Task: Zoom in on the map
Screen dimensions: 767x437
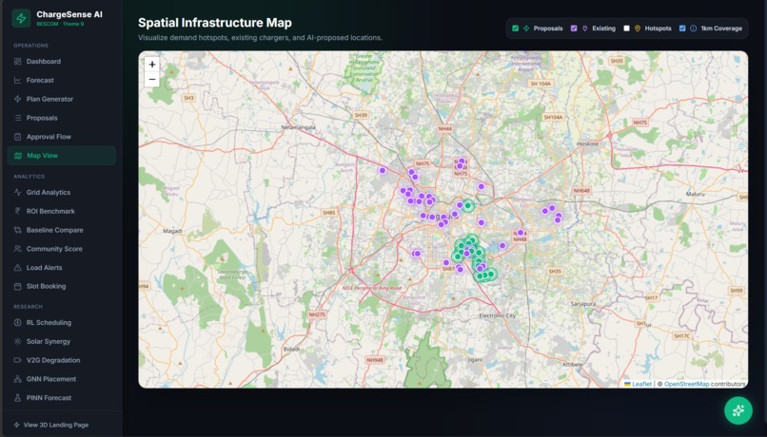Action: tap(152, 65)
